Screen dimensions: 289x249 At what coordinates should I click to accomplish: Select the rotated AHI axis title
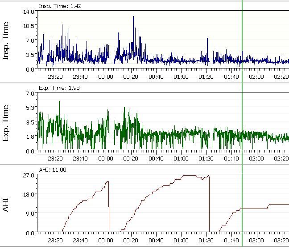[6, 204]
